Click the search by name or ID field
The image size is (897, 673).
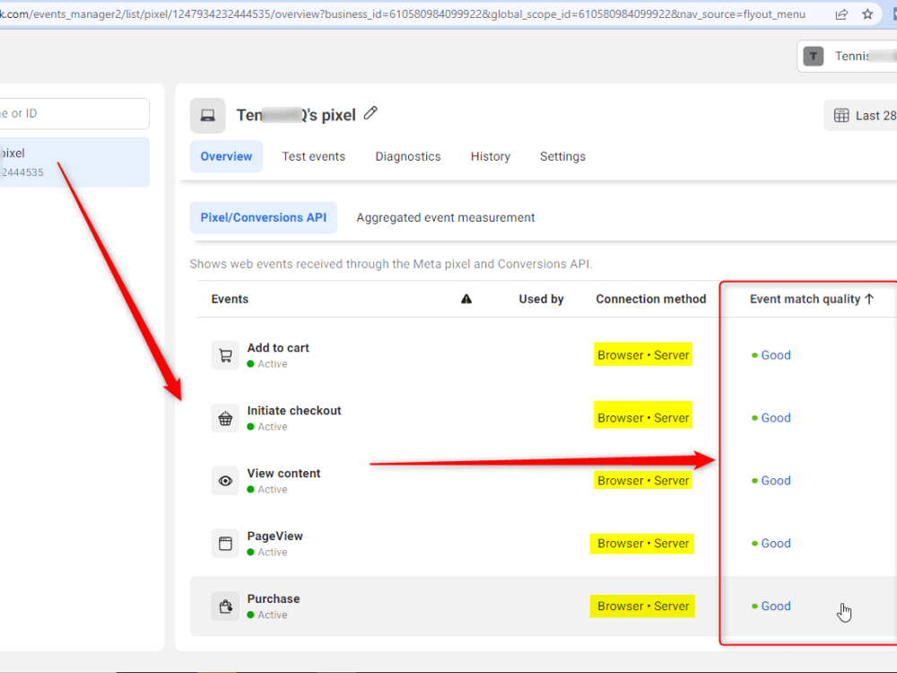click(74, 113)
